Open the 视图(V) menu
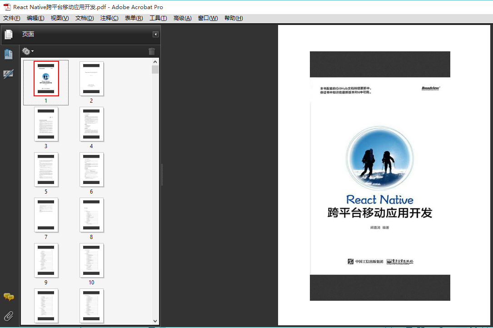This screenshot has height=328, width=493. click(x=60, y=18)
